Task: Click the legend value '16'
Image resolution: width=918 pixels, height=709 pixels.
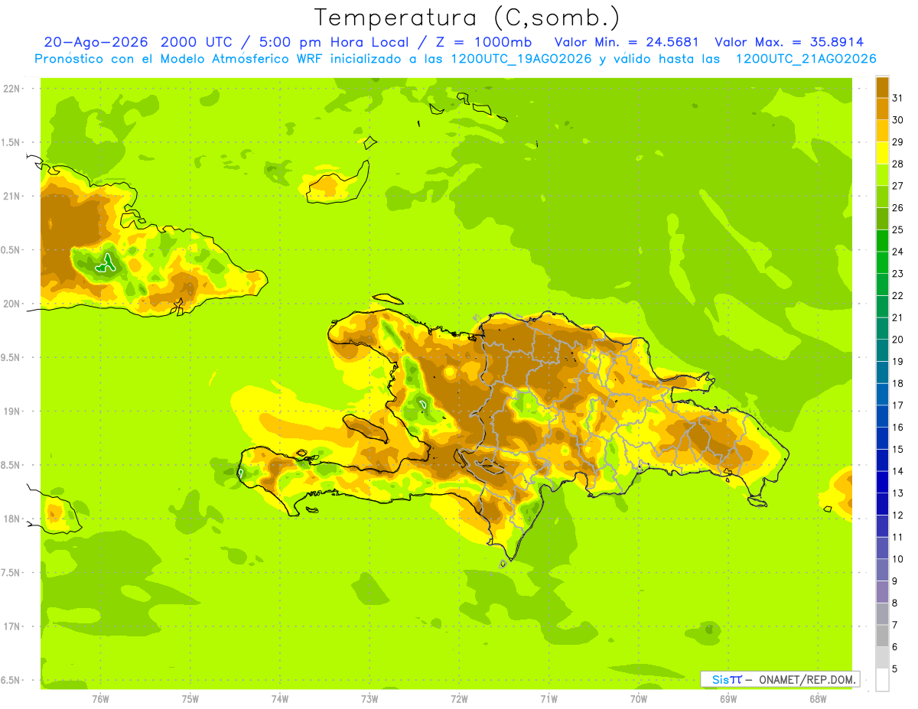Action: point(897,427)
